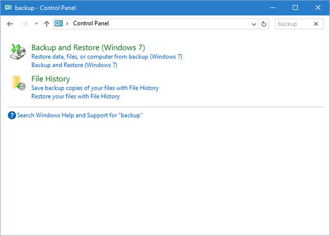Image resolution: width=330 pixels, height=236 pixels.
Task: Open the File History heading
Action: [x=51, y=79]
